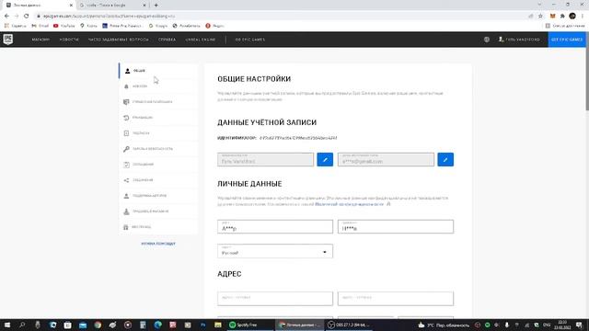Click the taskbar clock and date
Screen dimensions: 589x331
tap(562, 325)
